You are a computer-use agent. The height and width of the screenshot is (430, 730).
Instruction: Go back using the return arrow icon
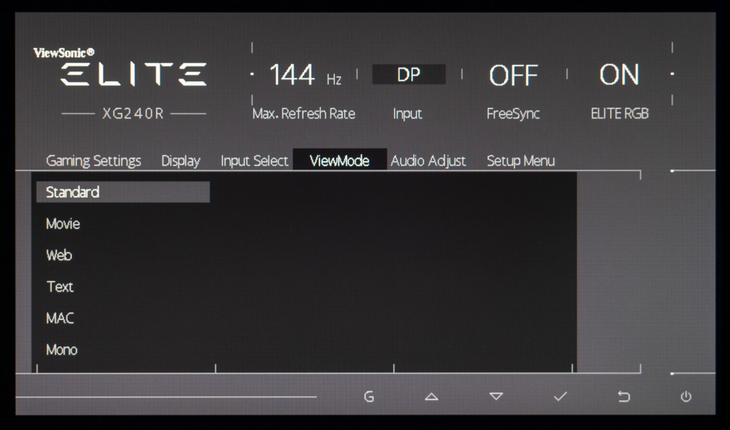click(x=624, y=396)
